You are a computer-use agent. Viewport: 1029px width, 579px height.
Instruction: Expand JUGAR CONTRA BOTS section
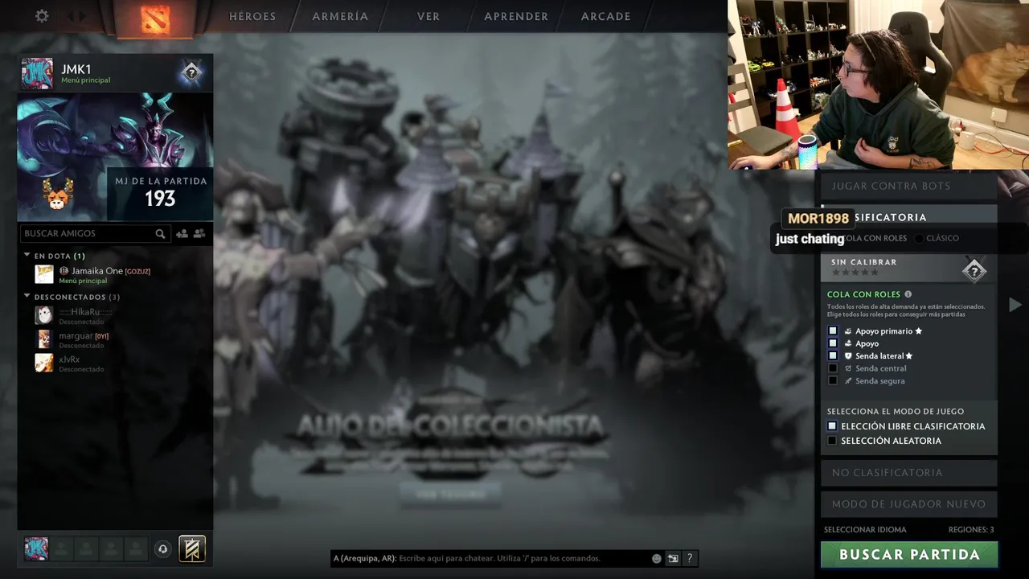(908, 186)
